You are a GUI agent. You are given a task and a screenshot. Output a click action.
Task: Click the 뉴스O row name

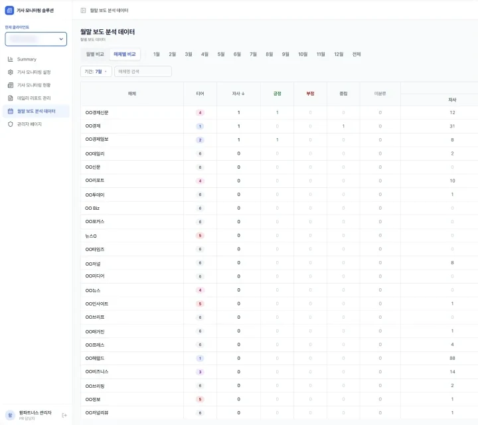click(91, 236)
